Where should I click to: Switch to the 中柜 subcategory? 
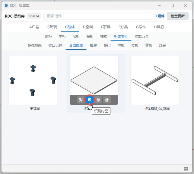(62, 37)
